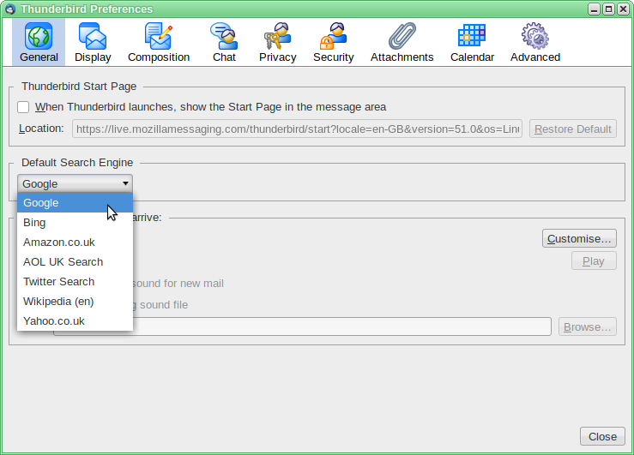The height and width of the screenshot is (455, 634).
Task: Select AOL UK Search option
Action: click(x=75, y=262)
